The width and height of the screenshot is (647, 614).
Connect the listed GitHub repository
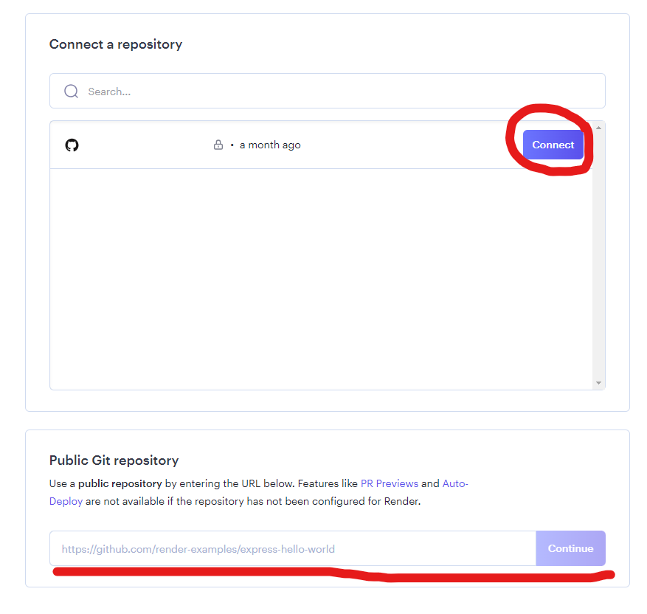pos(553,145)
